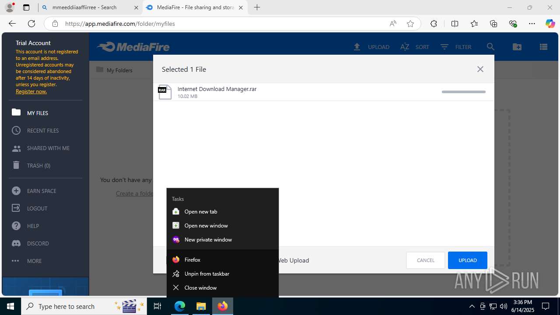Choose New private window entry

point(223,239)
